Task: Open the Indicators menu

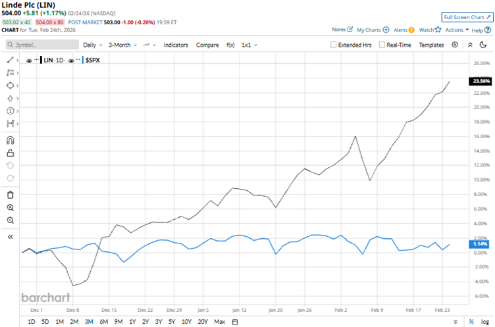Action: click(x=176, y=45)
